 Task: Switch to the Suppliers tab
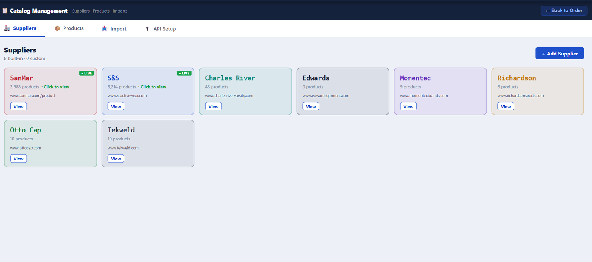pyautogui.click(x=23, y=28)
